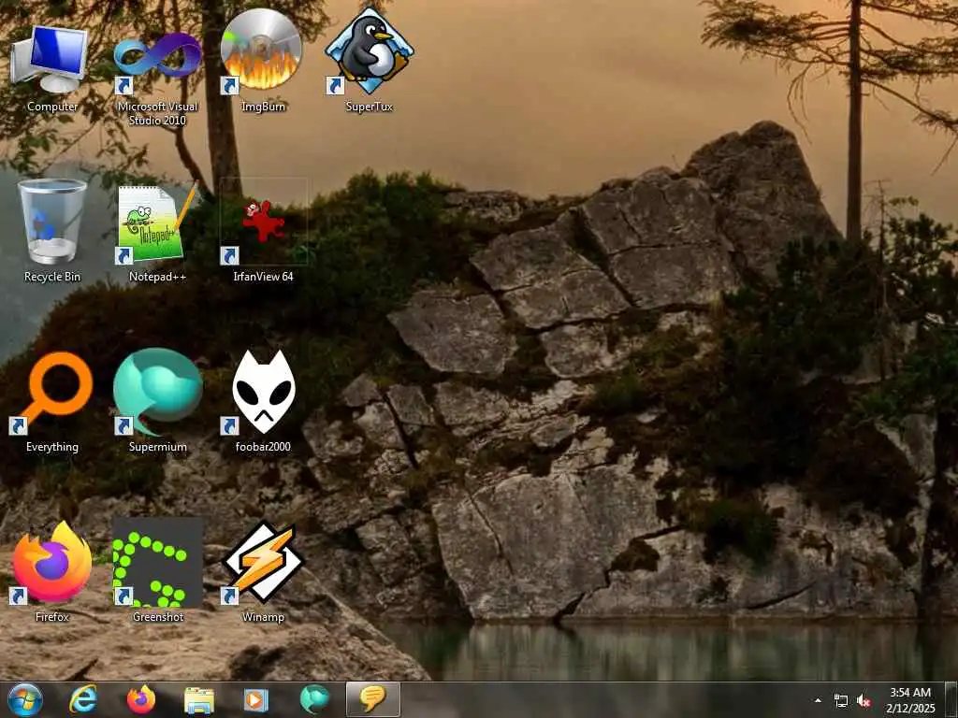Show hidden system tray icons

pyautogui.click(x=818, y=701)
